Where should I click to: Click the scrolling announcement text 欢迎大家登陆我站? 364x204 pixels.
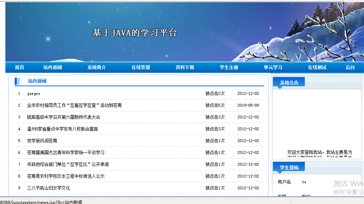click(x=320, y=152)
